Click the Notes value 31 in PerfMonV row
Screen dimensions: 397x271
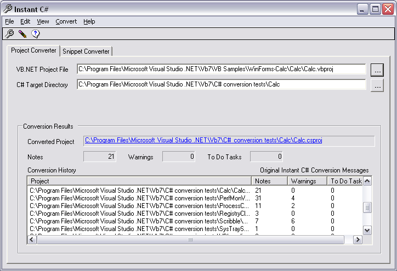click(258, 198)
